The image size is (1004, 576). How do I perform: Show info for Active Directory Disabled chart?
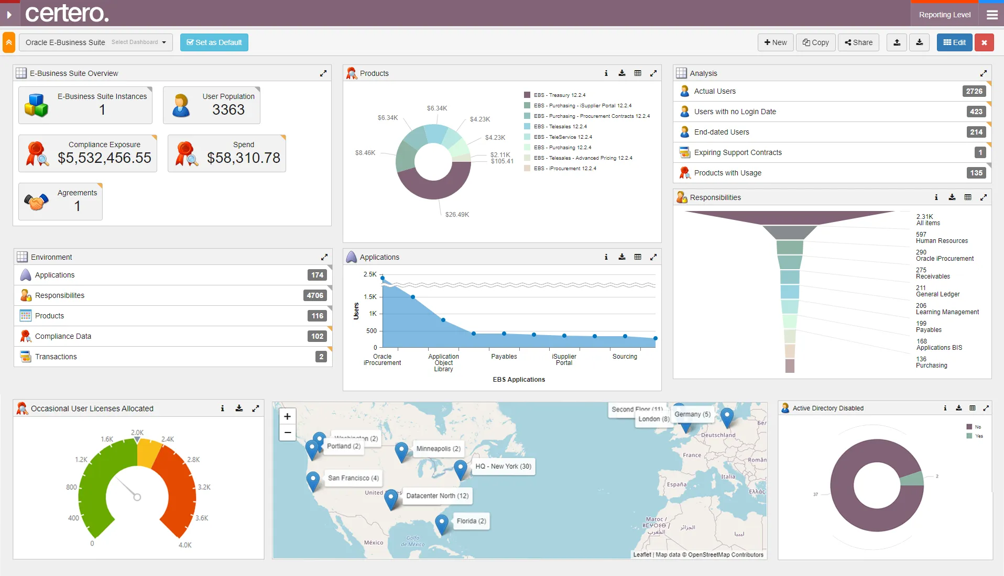[945, 408]
